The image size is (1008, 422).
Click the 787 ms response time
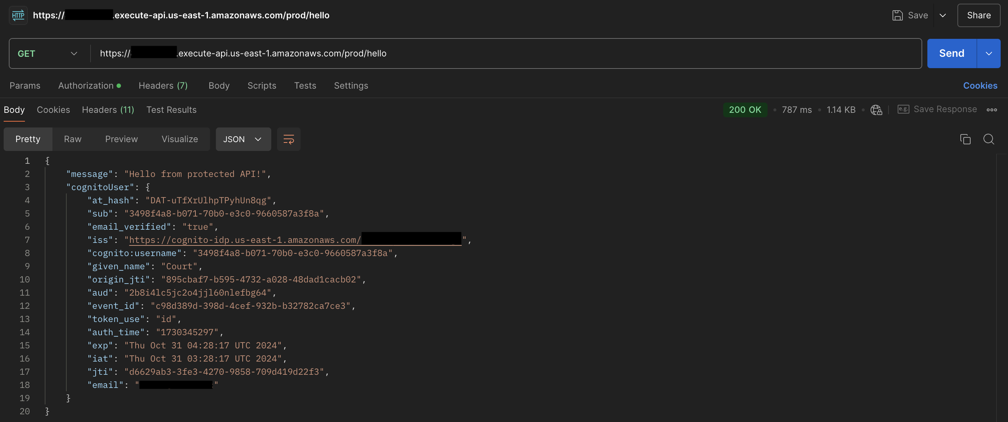coord(797,110)
